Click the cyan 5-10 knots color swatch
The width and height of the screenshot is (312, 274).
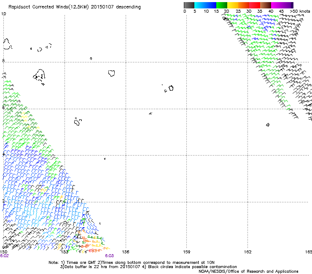(200, 5)
